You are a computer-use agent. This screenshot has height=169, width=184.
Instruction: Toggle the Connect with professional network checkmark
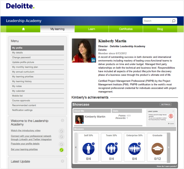(x=61, y=137)
